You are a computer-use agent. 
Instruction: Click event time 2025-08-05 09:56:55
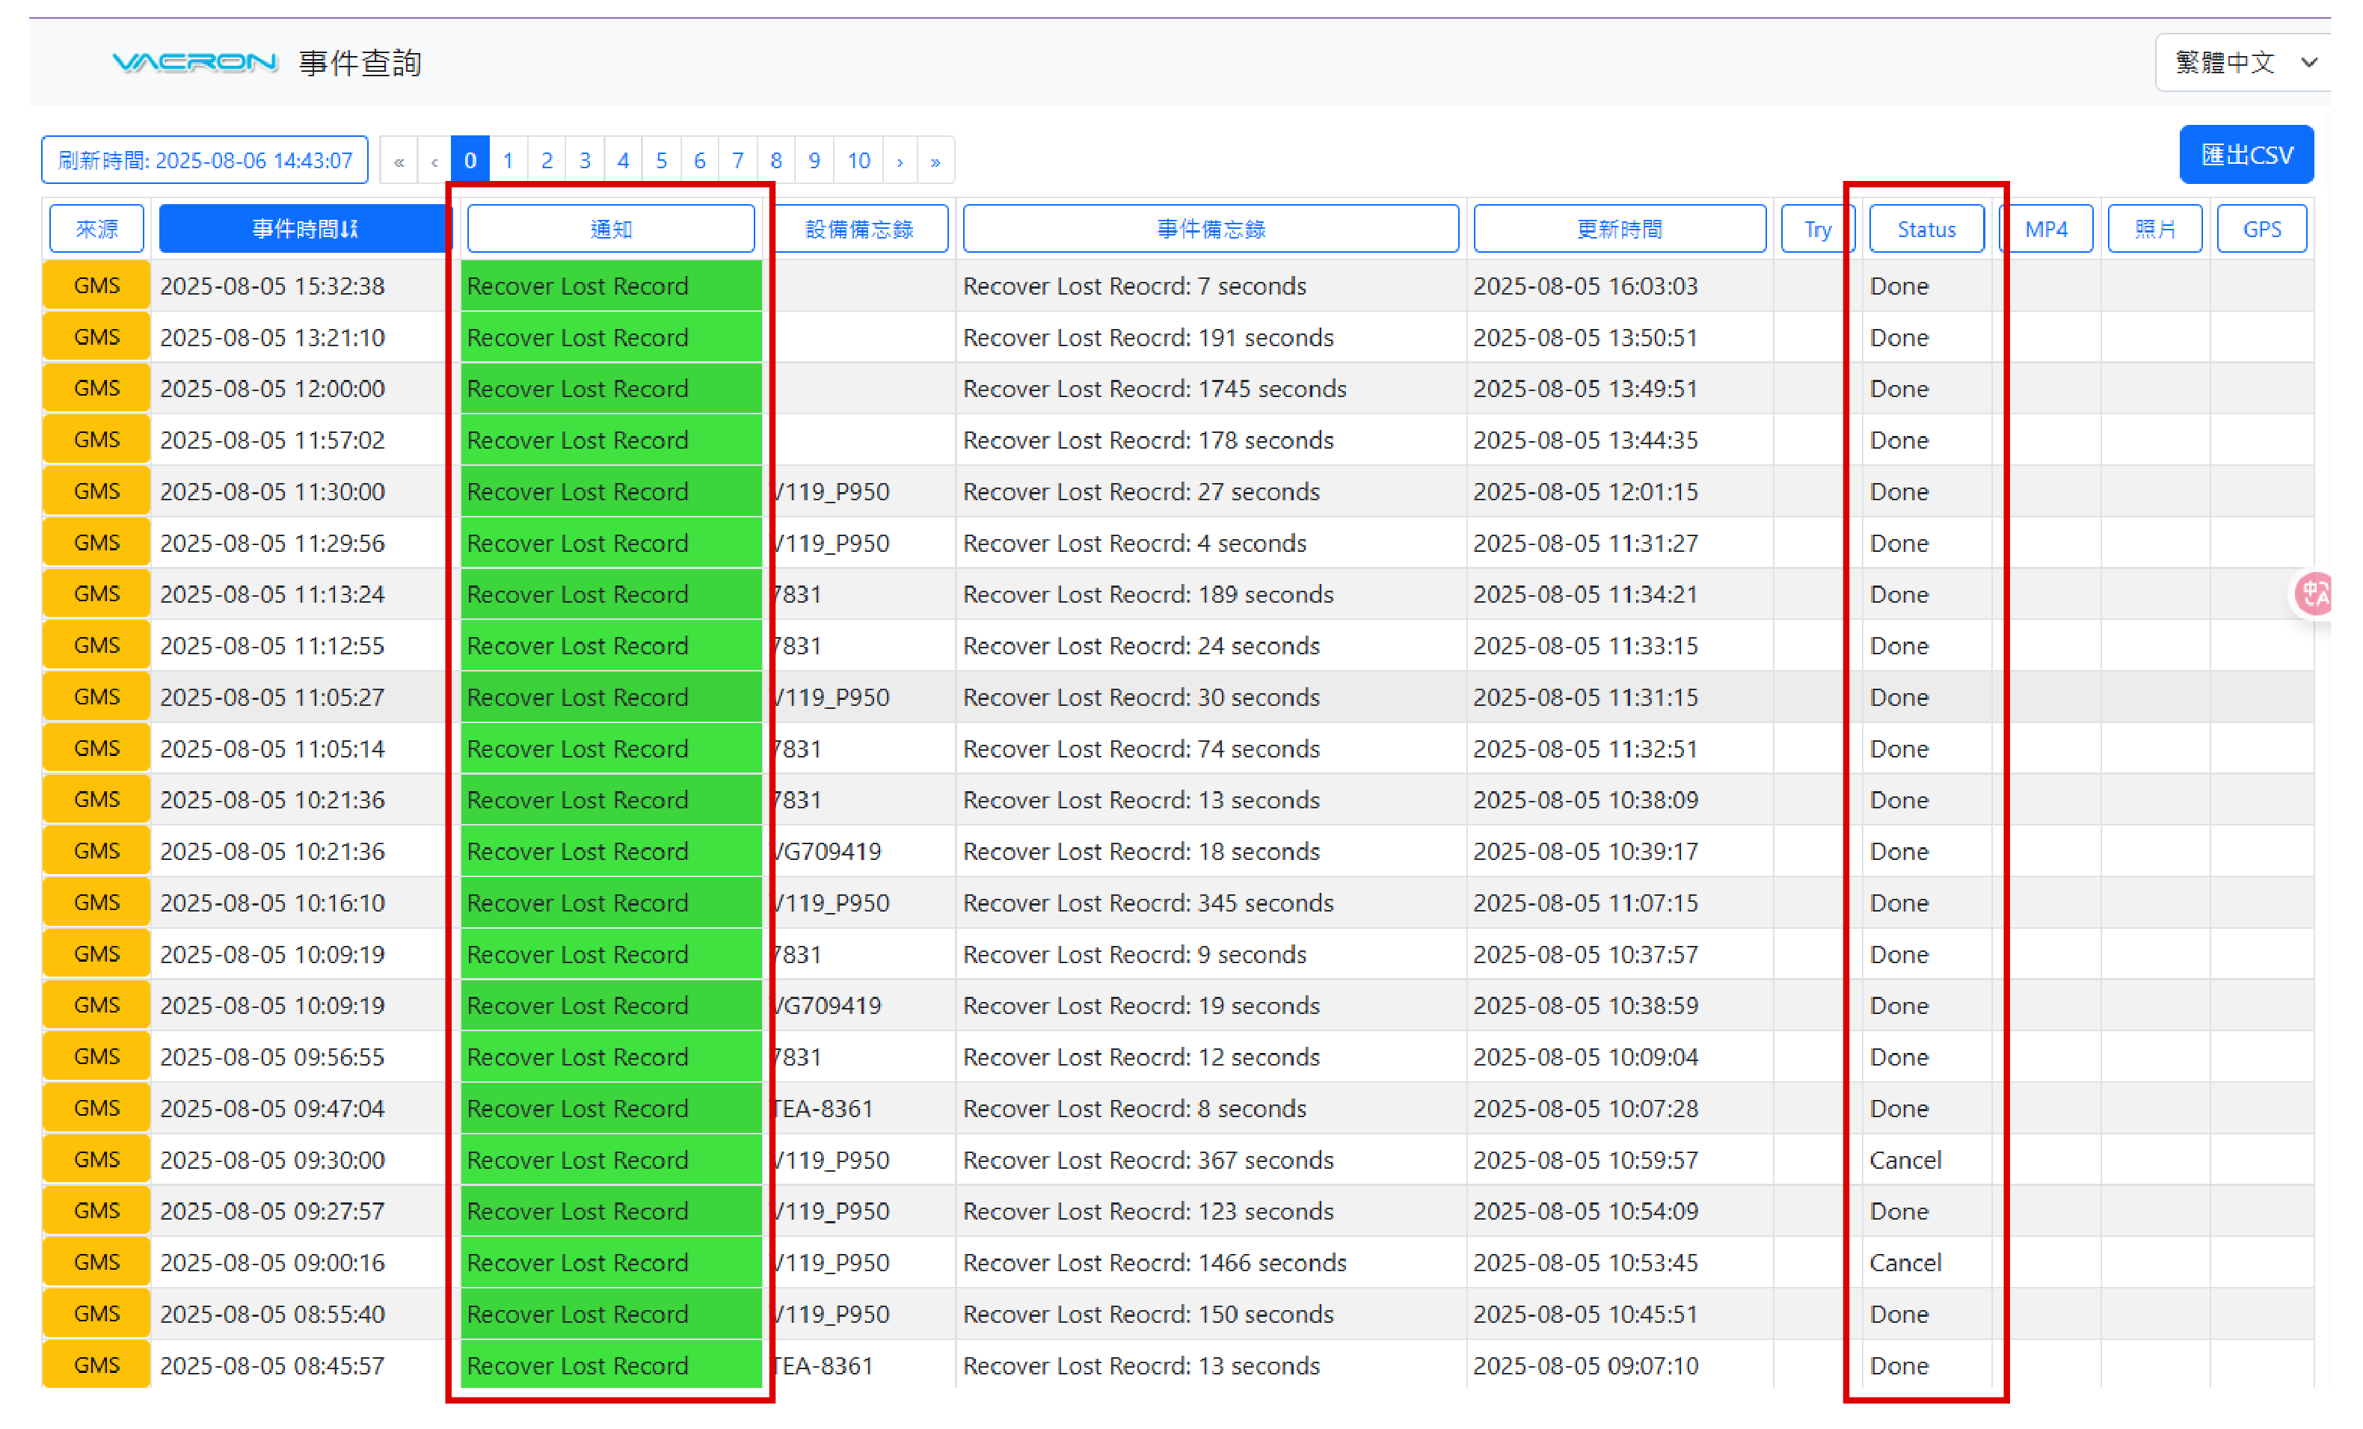click(272, 1057)
